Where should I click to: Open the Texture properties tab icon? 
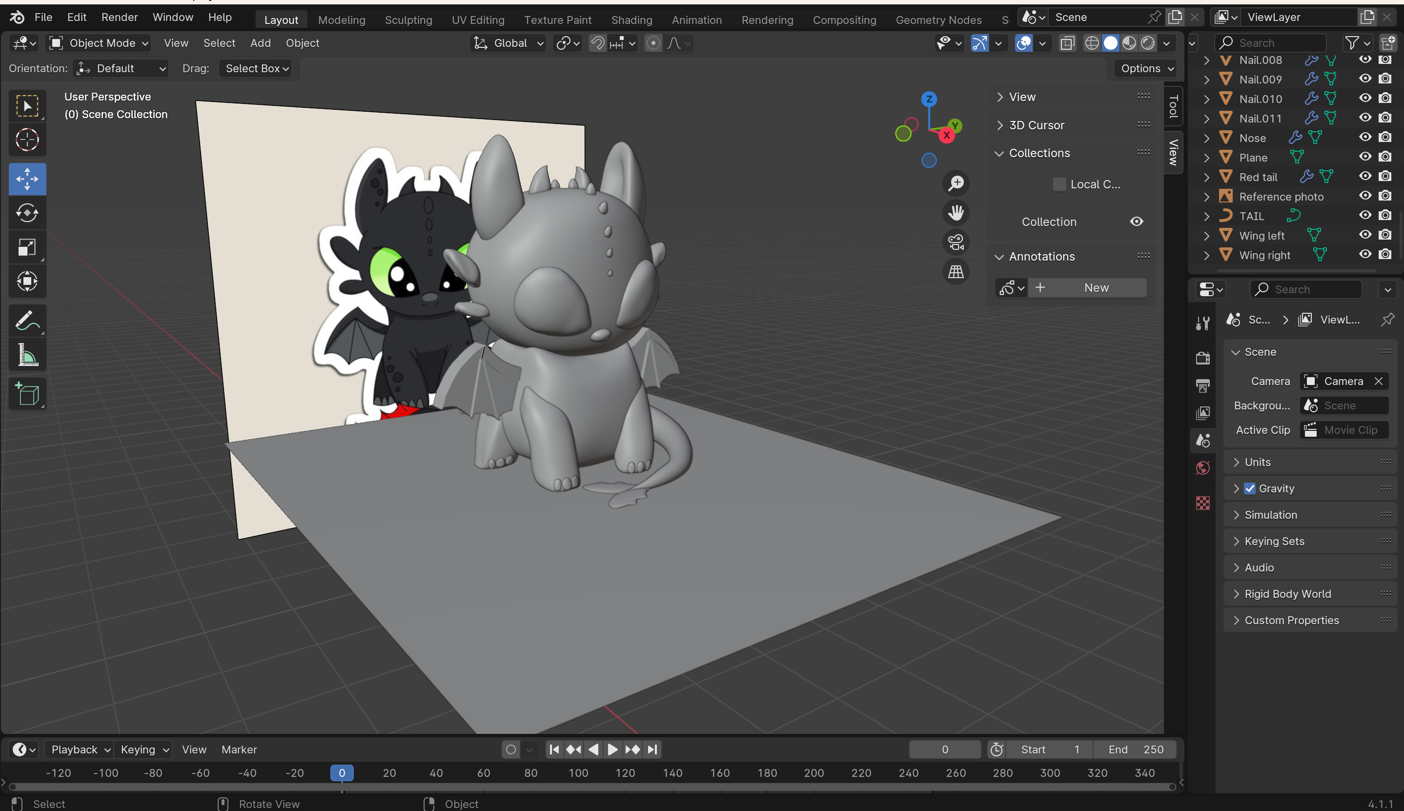pyautogui.click(x=1203, y=503)
